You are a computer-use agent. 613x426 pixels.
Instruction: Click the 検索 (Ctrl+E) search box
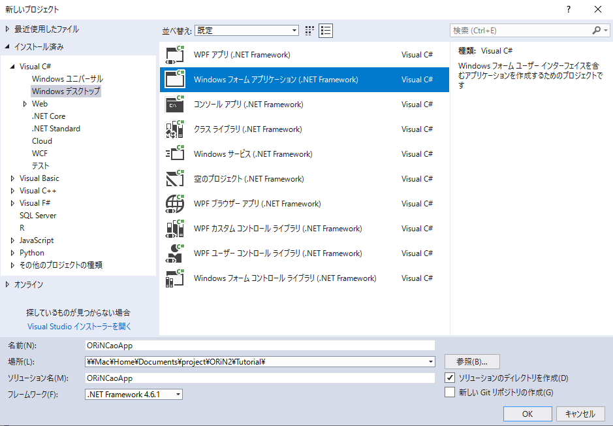pos(520,31)
